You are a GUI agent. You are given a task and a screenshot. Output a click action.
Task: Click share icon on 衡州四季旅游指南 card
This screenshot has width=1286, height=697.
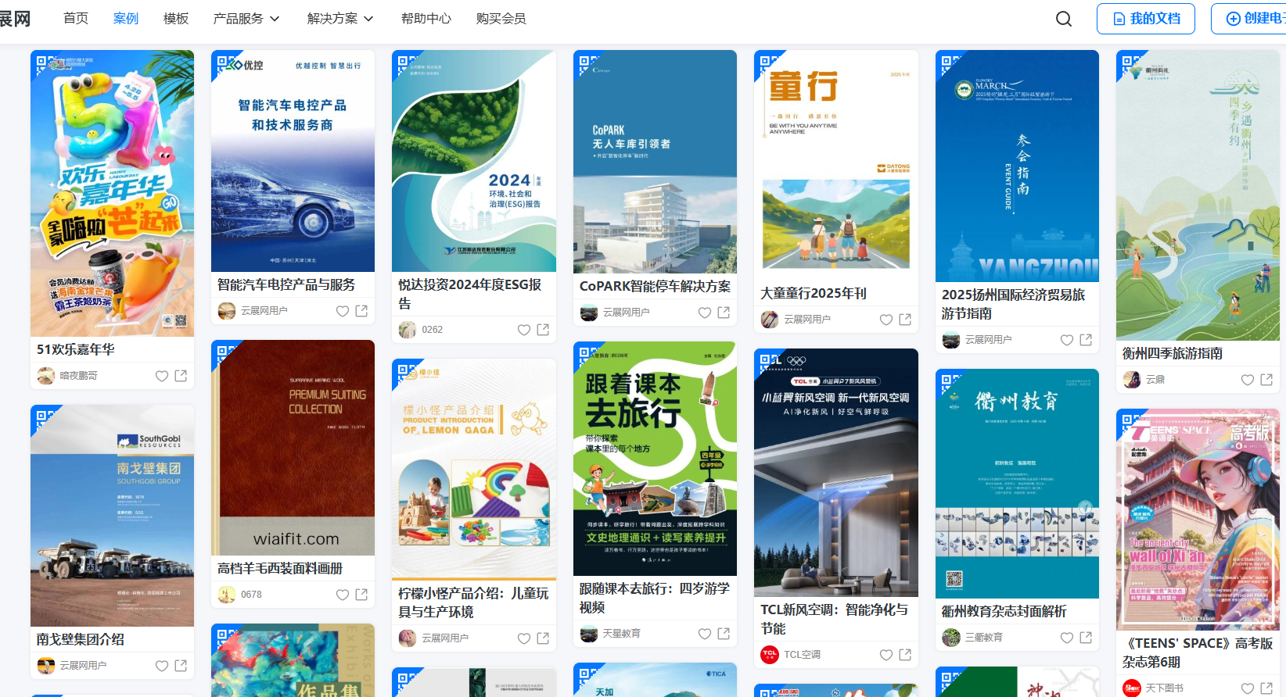click(1266, 380)
